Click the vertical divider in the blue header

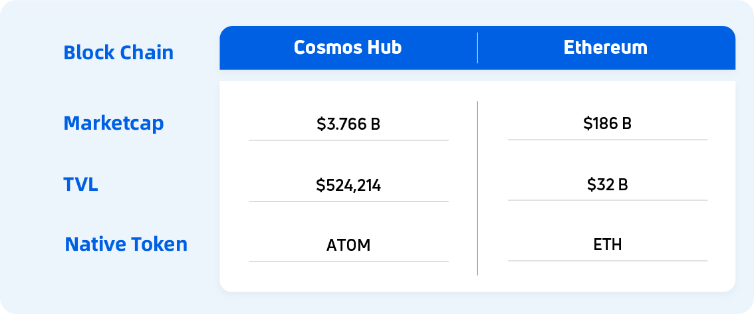tap(477, 48)
